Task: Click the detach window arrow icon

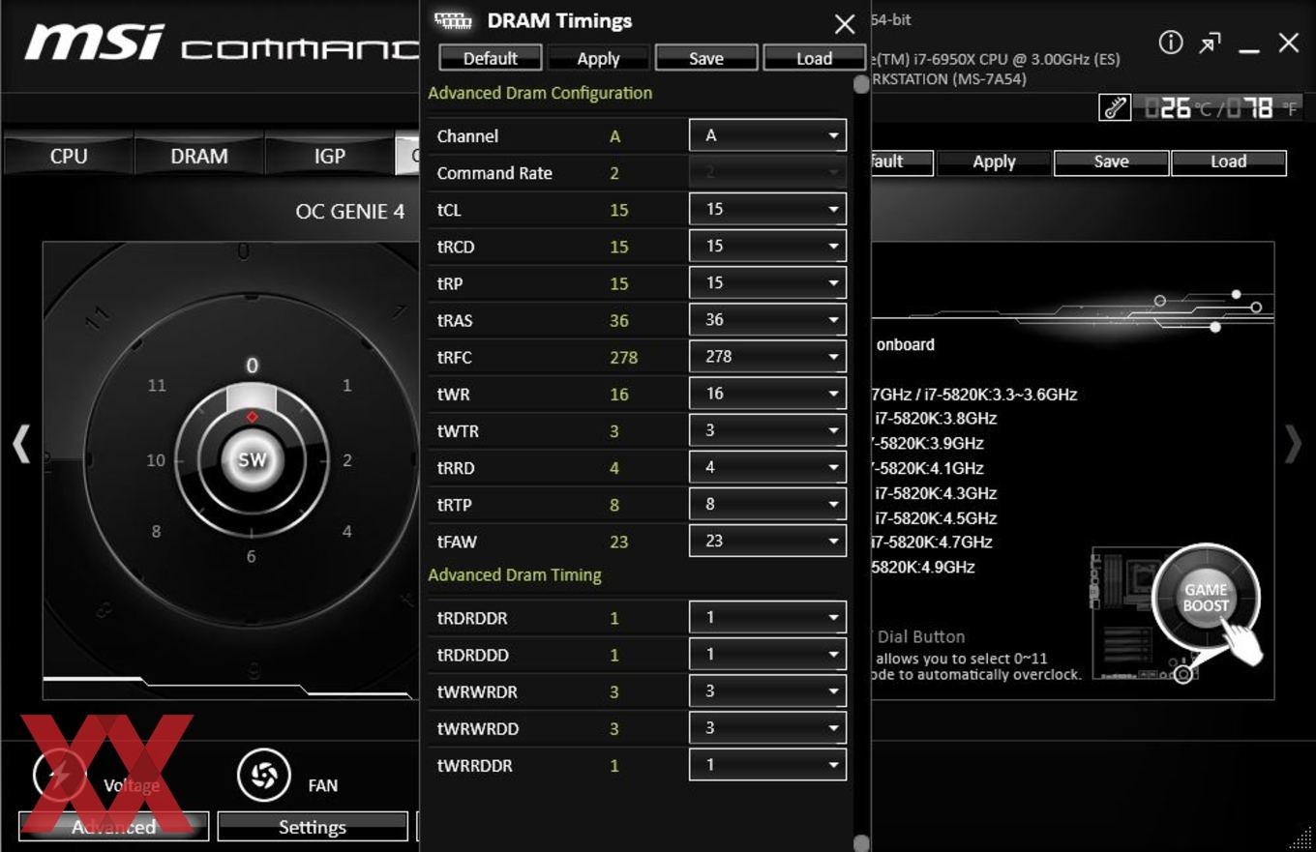Action: [x=1210, y=44]
